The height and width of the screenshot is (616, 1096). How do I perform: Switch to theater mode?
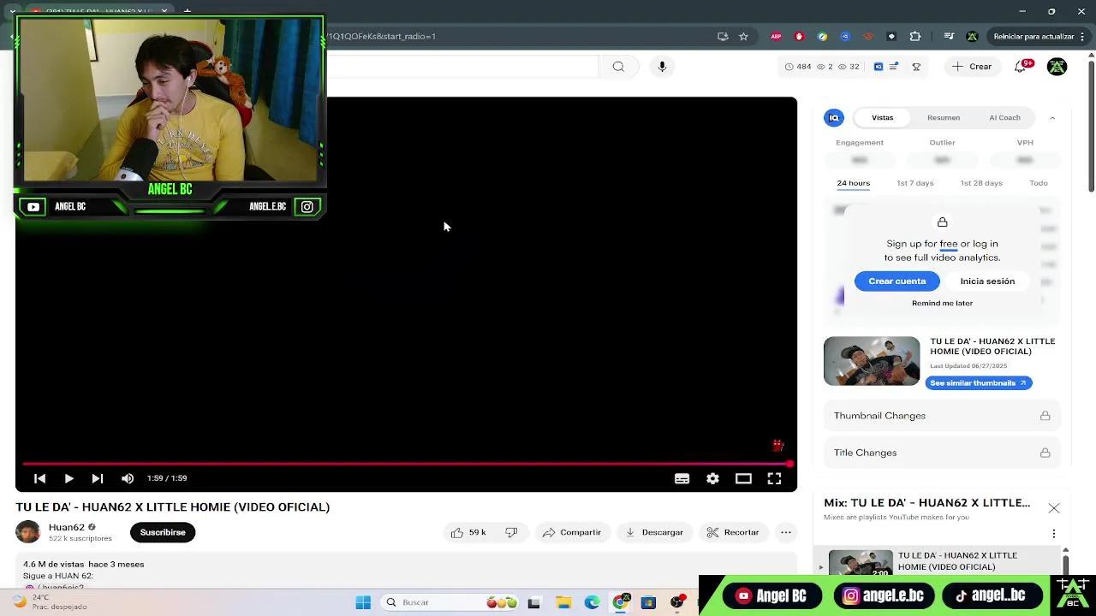(x=743, y=478)
